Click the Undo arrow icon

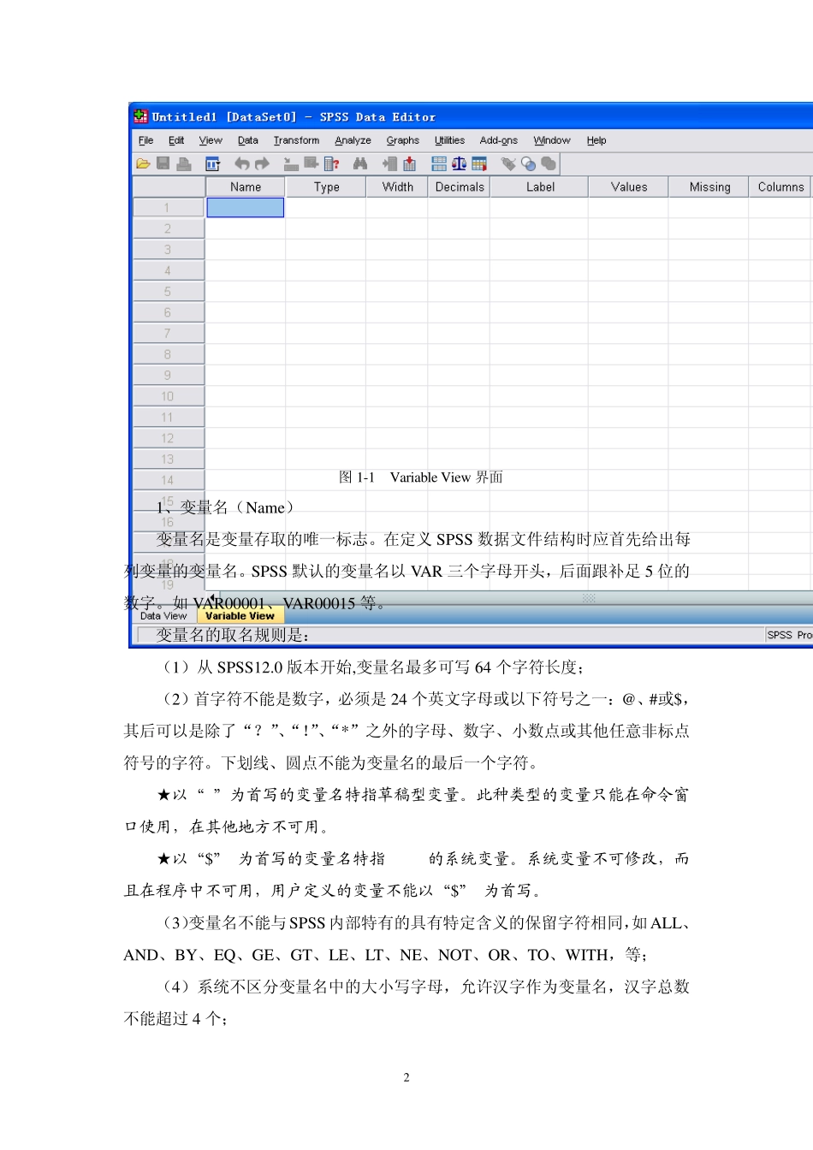(242, 164)
